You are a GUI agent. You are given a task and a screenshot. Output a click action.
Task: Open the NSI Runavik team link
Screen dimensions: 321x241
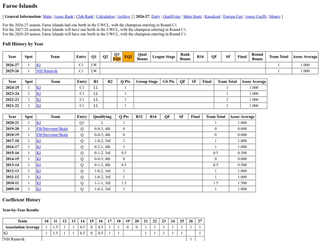pyautogui.click(x=47, y=71)
